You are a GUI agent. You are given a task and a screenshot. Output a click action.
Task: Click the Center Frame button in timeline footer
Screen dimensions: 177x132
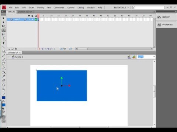click(x=39, y=49)
